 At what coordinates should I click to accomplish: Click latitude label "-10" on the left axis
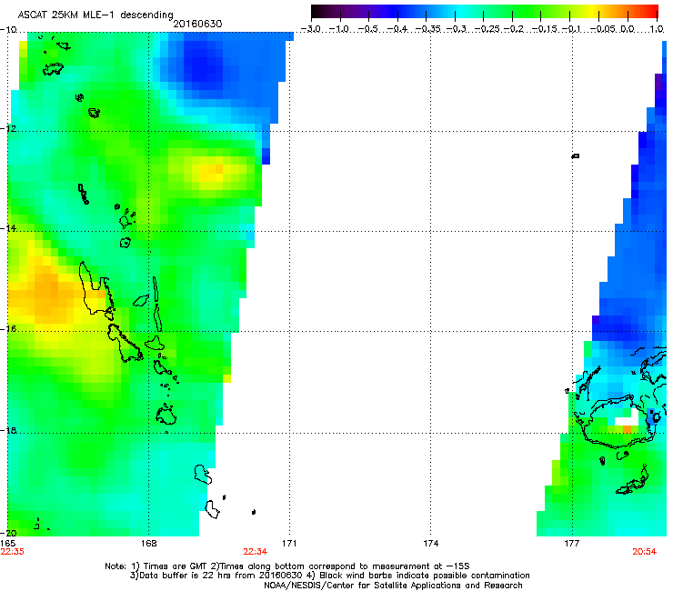click(8, 30)
